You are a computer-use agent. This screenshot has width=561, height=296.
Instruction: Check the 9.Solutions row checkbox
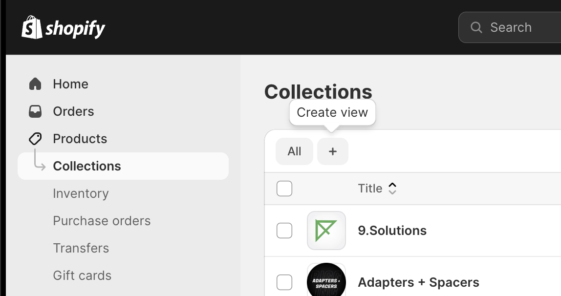click(284, 231)
